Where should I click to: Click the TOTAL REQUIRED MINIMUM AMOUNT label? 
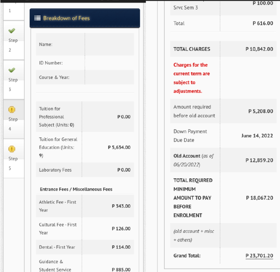(193, 198)
